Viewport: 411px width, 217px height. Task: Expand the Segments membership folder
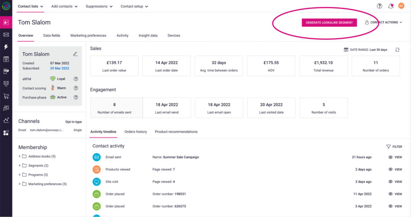click(20, 166)
